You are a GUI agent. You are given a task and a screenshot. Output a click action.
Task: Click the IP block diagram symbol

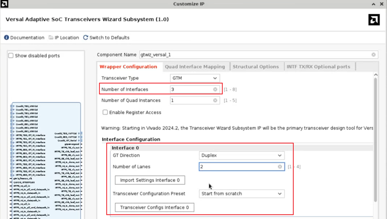(46, 160)
